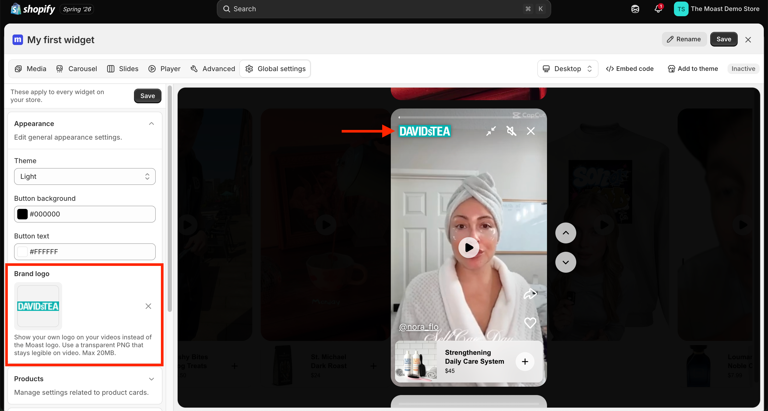Click the DAVIDsTEA logo in the video
This screenshot has height=411, width=768.
point(424,131)
